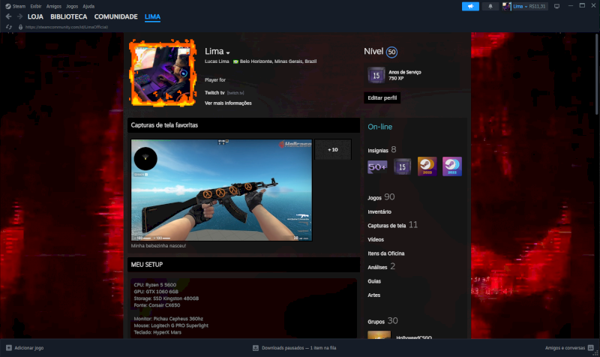Screen dimensions: 600x357
Task: Open the Análises 2 link
Action: [x=382, y=267]
